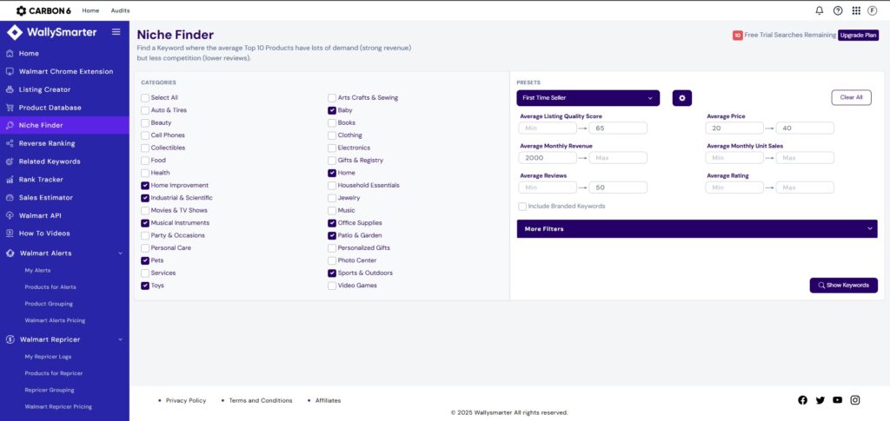Open the Facebook page icon in the footer
Viewport: 890px width, 421px height.
point(802,400)
